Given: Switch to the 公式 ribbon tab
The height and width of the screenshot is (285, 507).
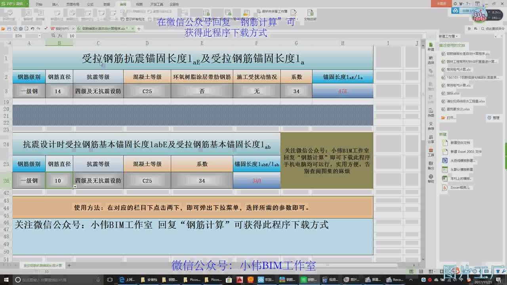Looking at the screenshot, I should pyautogui.click(x=90, y=4).
